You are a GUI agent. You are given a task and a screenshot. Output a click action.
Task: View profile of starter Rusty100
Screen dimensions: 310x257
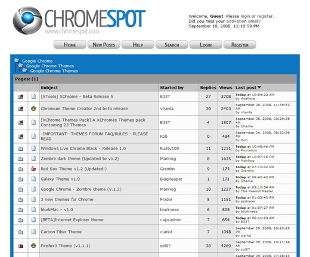tap(169, 148)
